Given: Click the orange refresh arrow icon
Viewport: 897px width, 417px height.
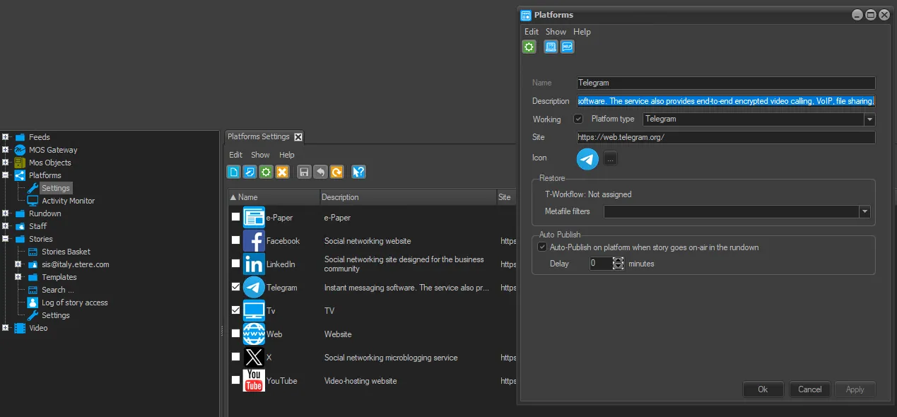Looking at the screenshot, I should 336,172.
